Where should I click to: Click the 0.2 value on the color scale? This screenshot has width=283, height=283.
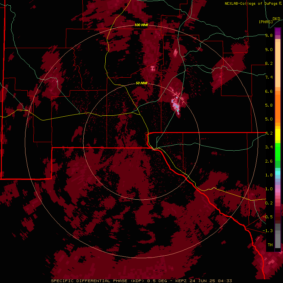coord(269,203)
